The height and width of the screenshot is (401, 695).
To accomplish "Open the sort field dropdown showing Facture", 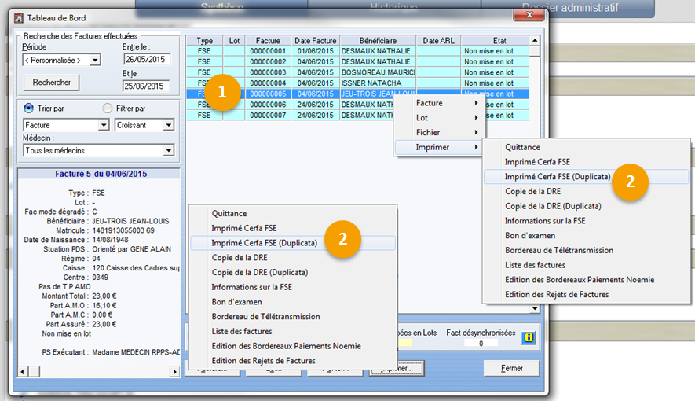I will (104, 125).
